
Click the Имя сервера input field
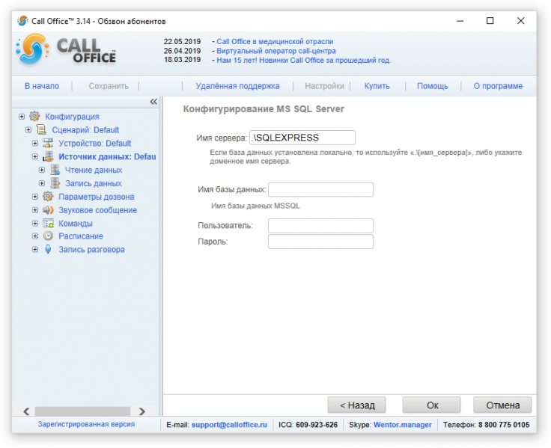pos(302,138)
